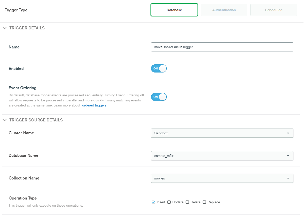The width and height of the screenshot is (304, 217).
Task: Click the TRIGGER DETAILS chevron icon
Action: [x=4, y=28]
